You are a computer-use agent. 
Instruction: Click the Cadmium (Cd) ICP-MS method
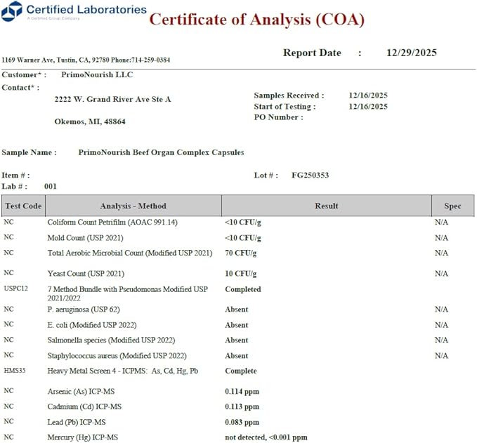84,406
